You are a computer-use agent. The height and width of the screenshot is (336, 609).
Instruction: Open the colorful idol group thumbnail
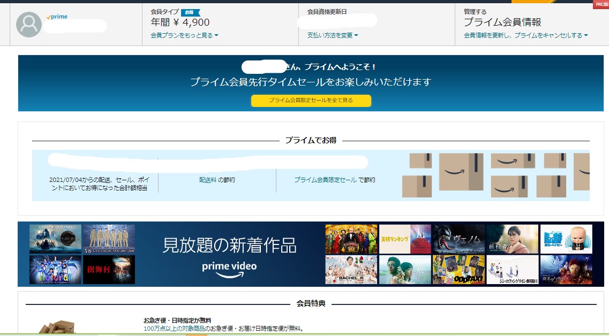[56, 269]
